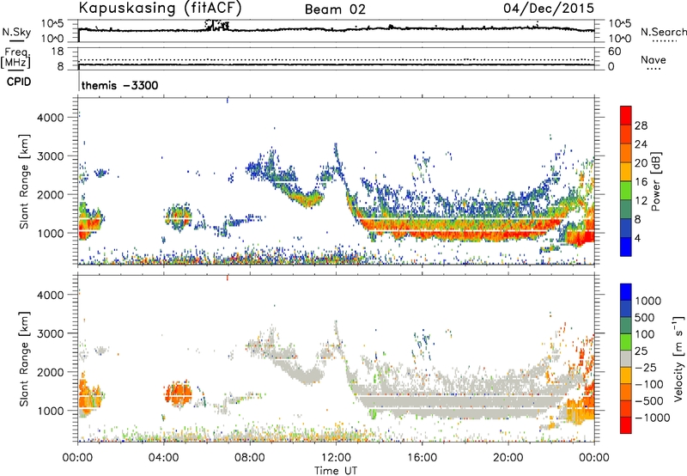Click the 60 Nave axis label
Image resolution: width=687 pixels, height=476 pixels.
614,52
